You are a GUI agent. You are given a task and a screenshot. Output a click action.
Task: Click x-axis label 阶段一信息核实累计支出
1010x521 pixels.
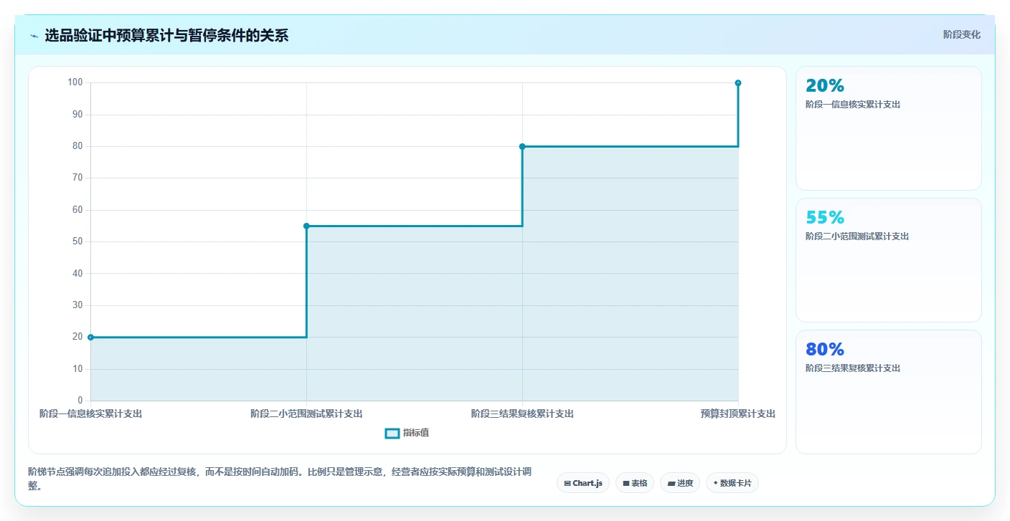[90, 414]
